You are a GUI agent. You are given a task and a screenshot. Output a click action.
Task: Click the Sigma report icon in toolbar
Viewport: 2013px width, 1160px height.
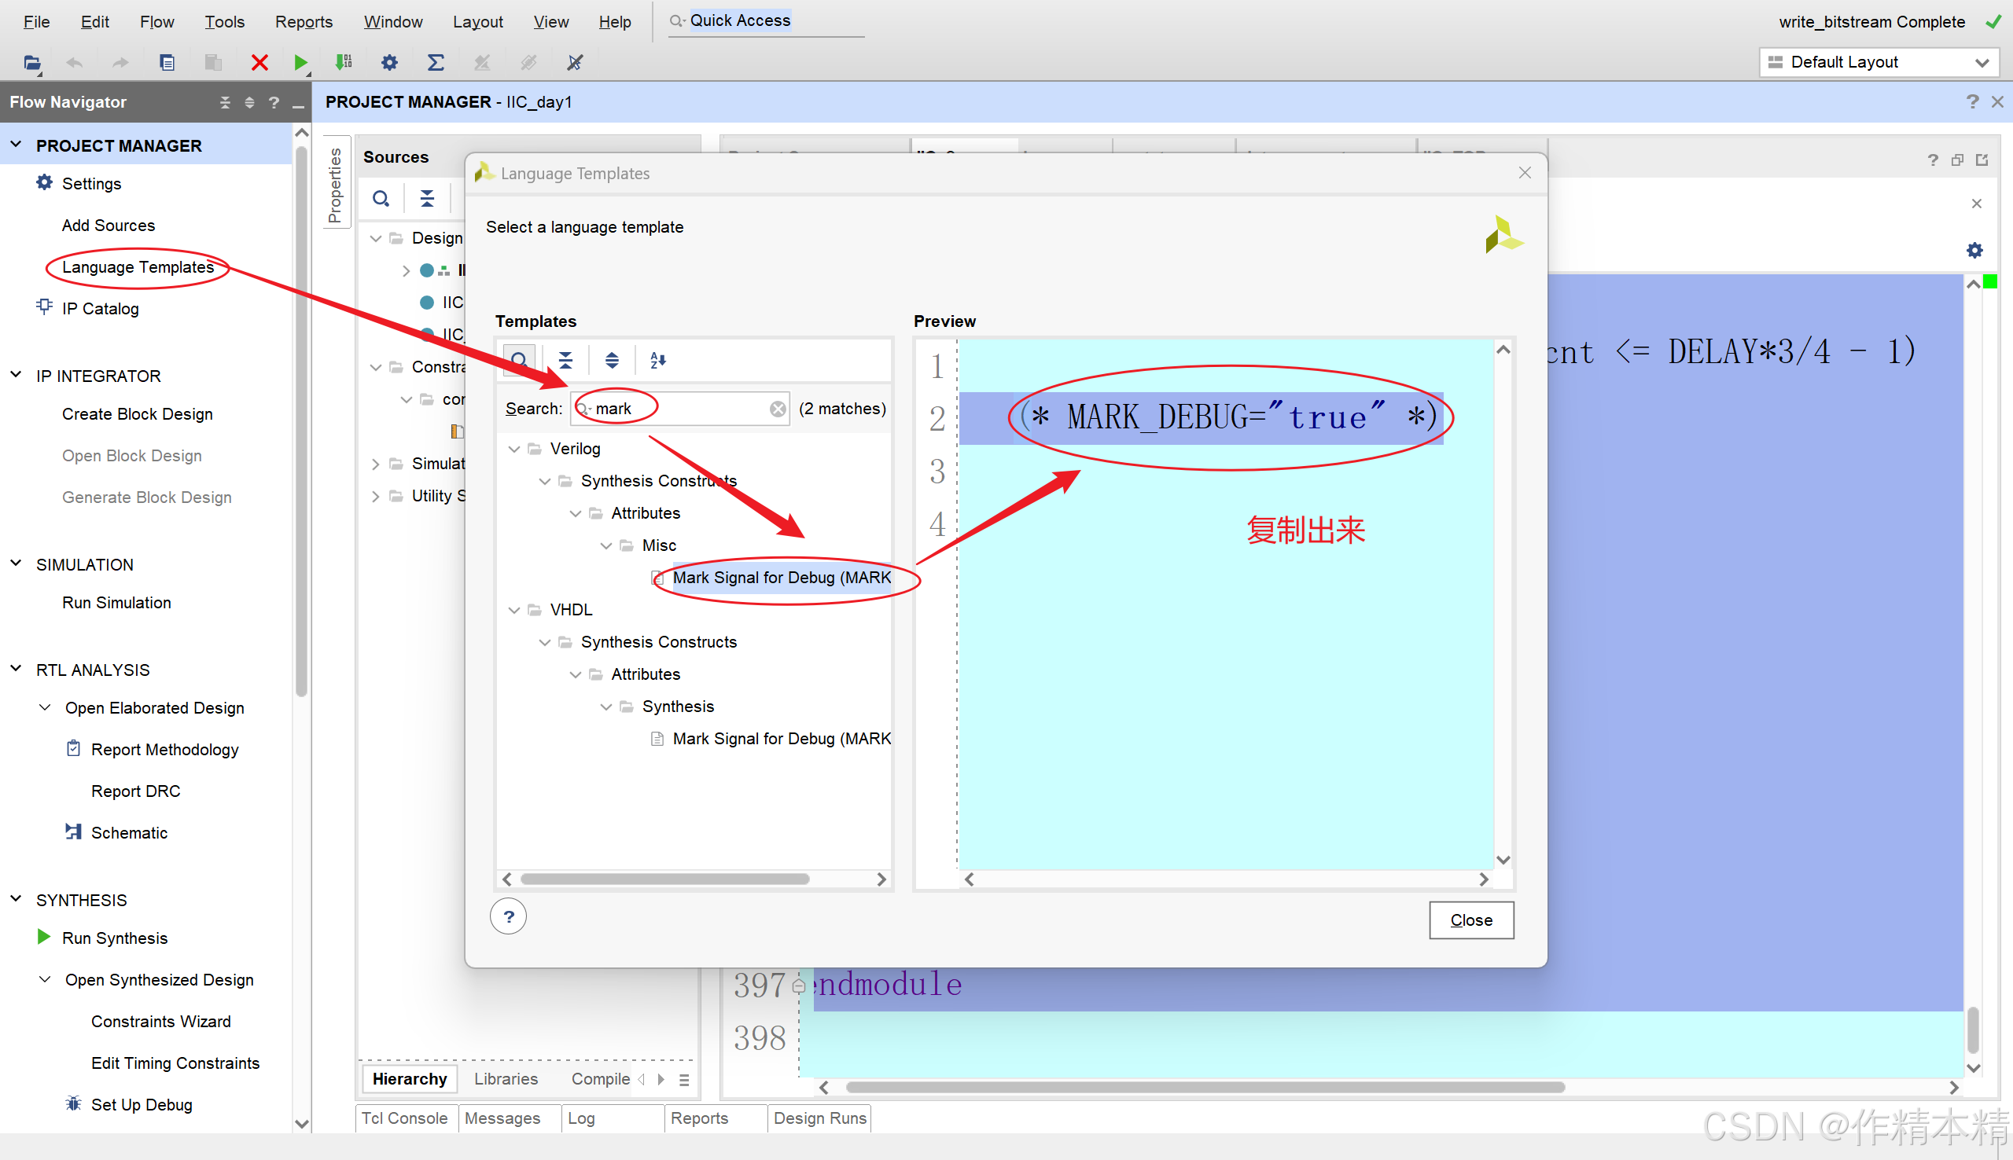pos(435,62)
